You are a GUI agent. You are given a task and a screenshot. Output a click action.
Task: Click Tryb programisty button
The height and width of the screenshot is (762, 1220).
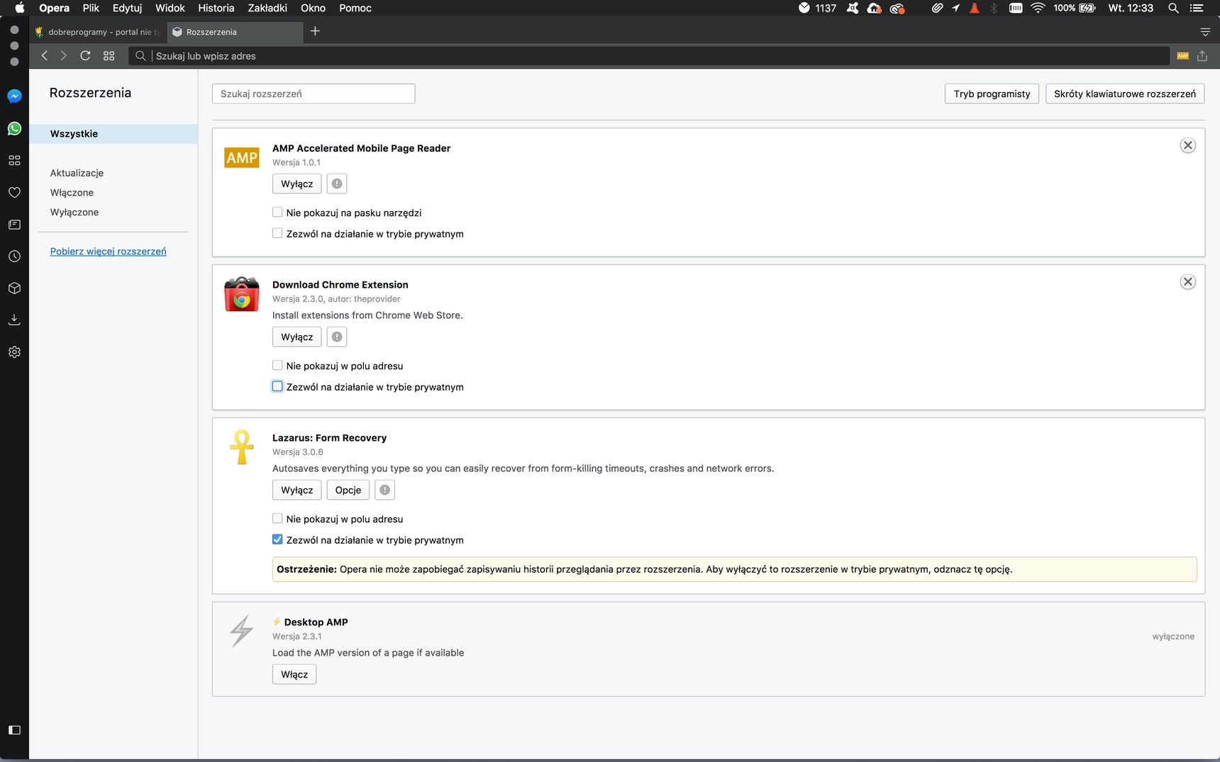tap(992, 94)
